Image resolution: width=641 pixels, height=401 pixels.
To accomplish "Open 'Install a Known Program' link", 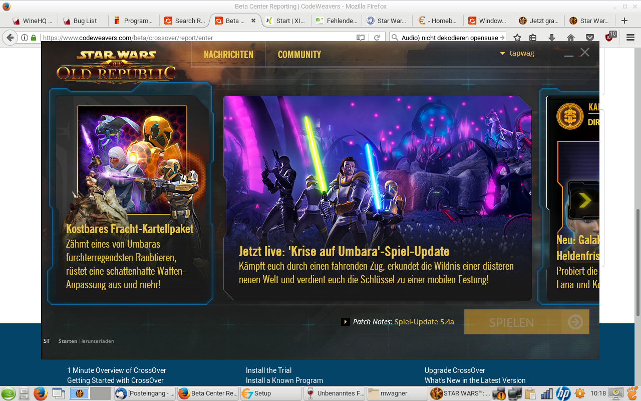I will 284,380.
